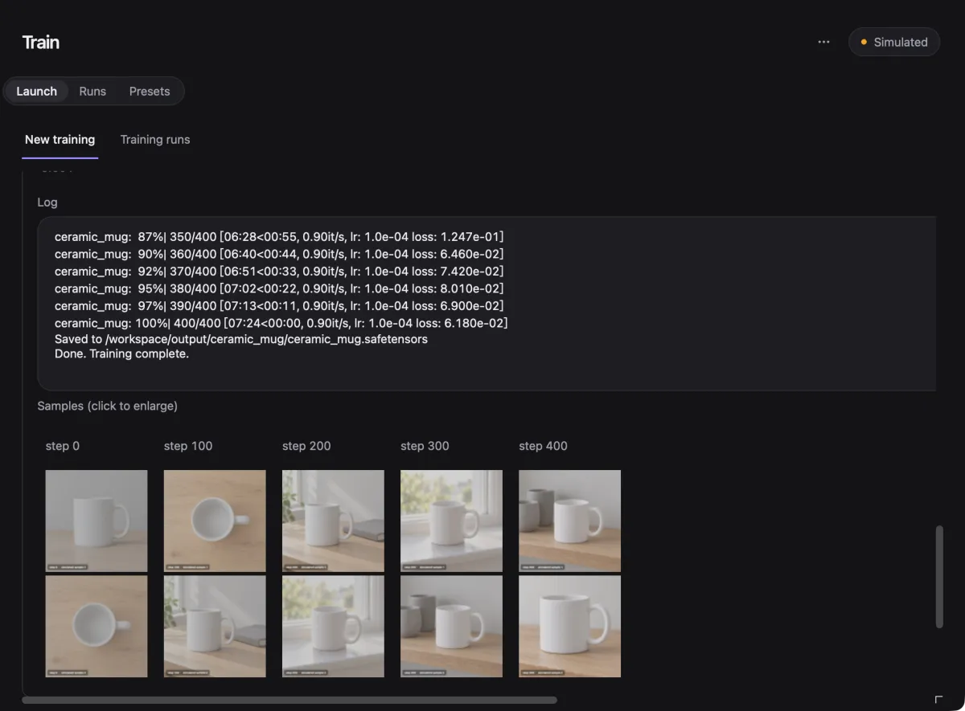
Task: Enlarge the upper sample under step 200
Action: [333, 521]
